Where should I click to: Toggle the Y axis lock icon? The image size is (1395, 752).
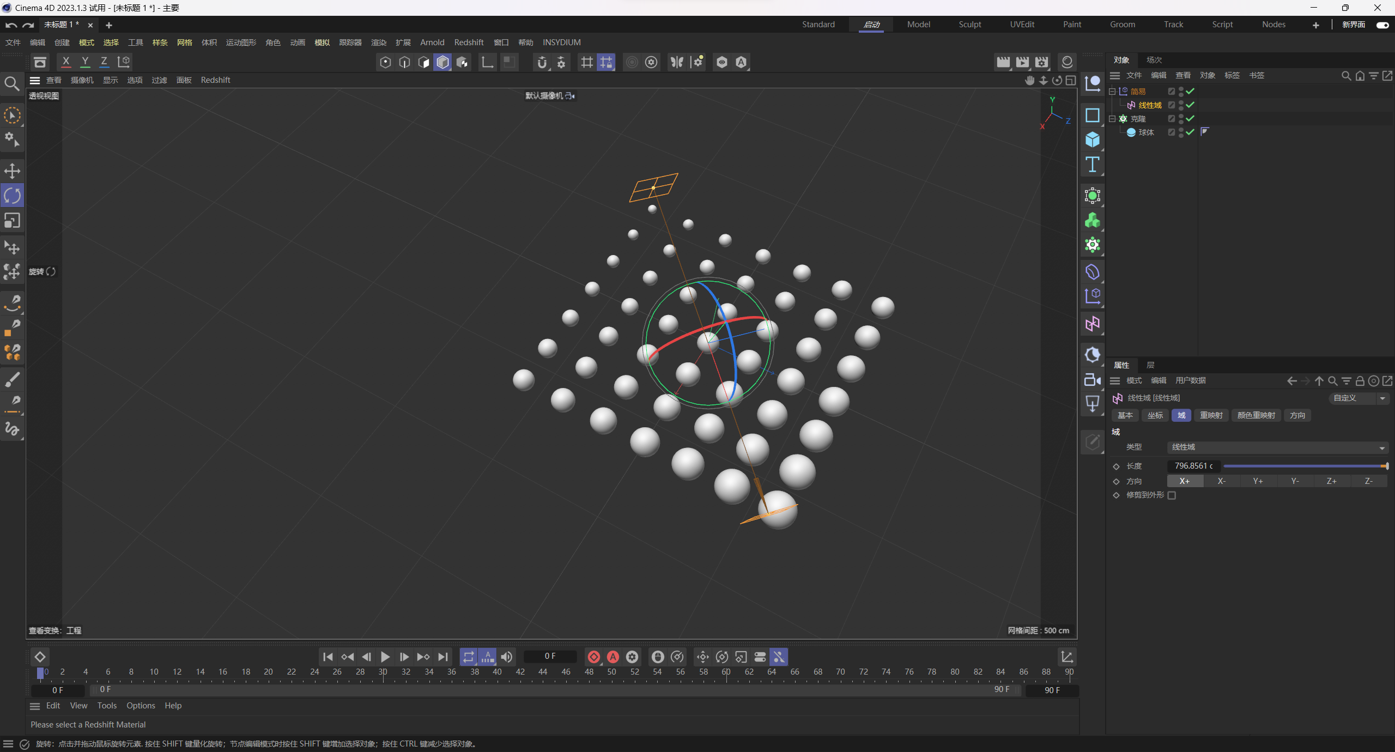(85, 62)
